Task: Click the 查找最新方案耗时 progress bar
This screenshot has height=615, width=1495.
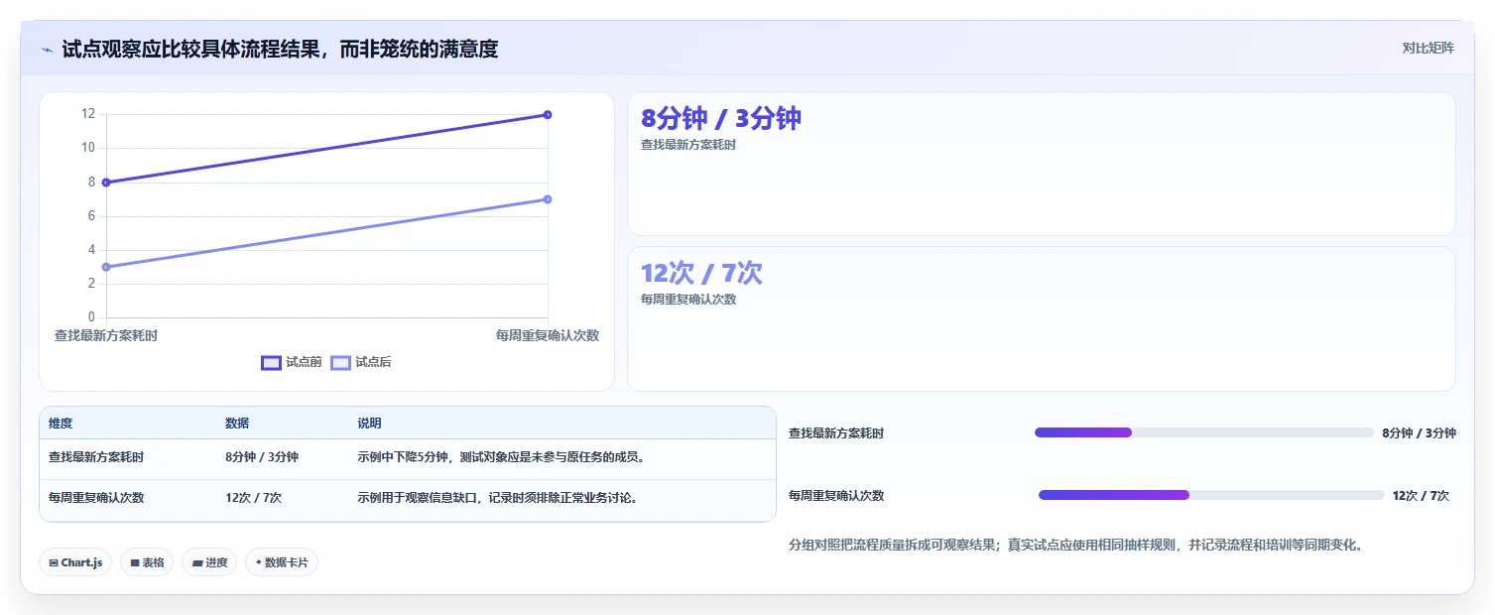Action: 1203,432
